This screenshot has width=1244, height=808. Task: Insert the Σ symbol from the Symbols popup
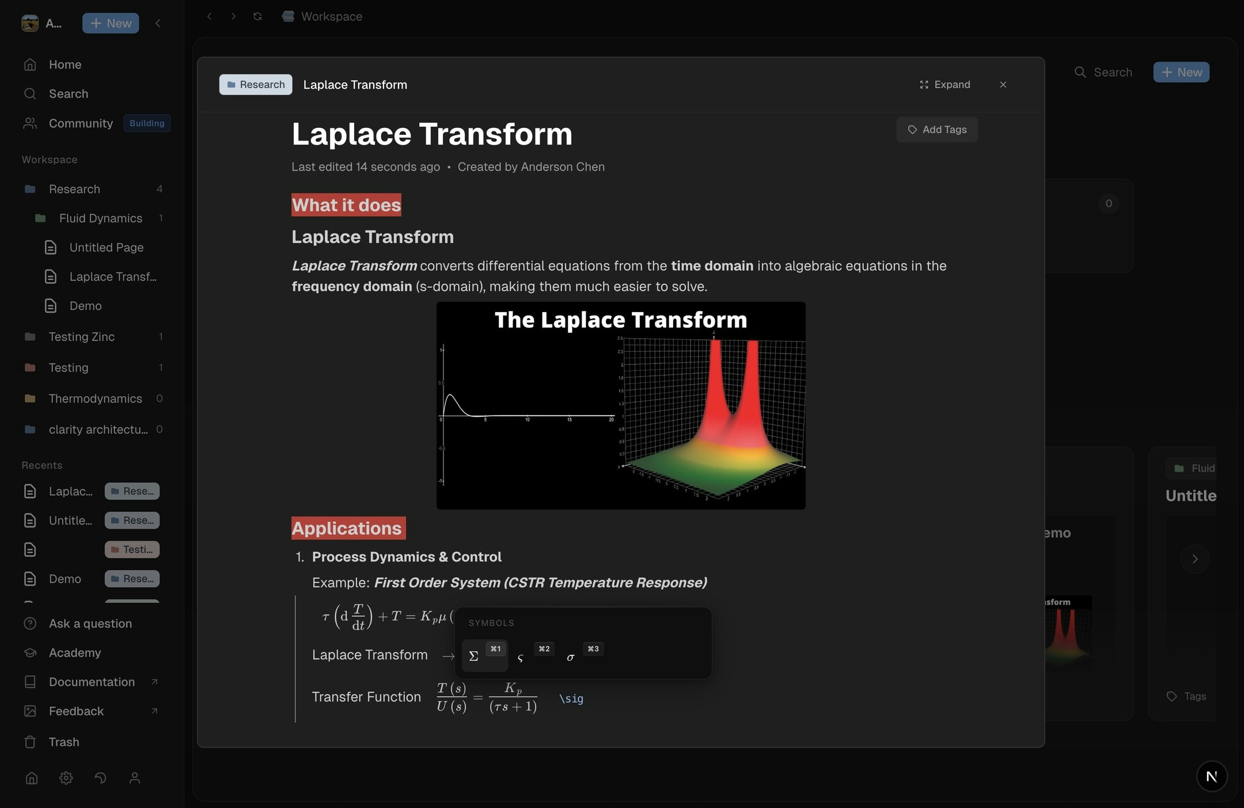473,655
